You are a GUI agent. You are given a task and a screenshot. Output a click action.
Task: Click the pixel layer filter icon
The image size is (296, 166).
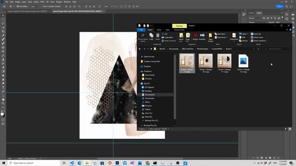point(264,18)
